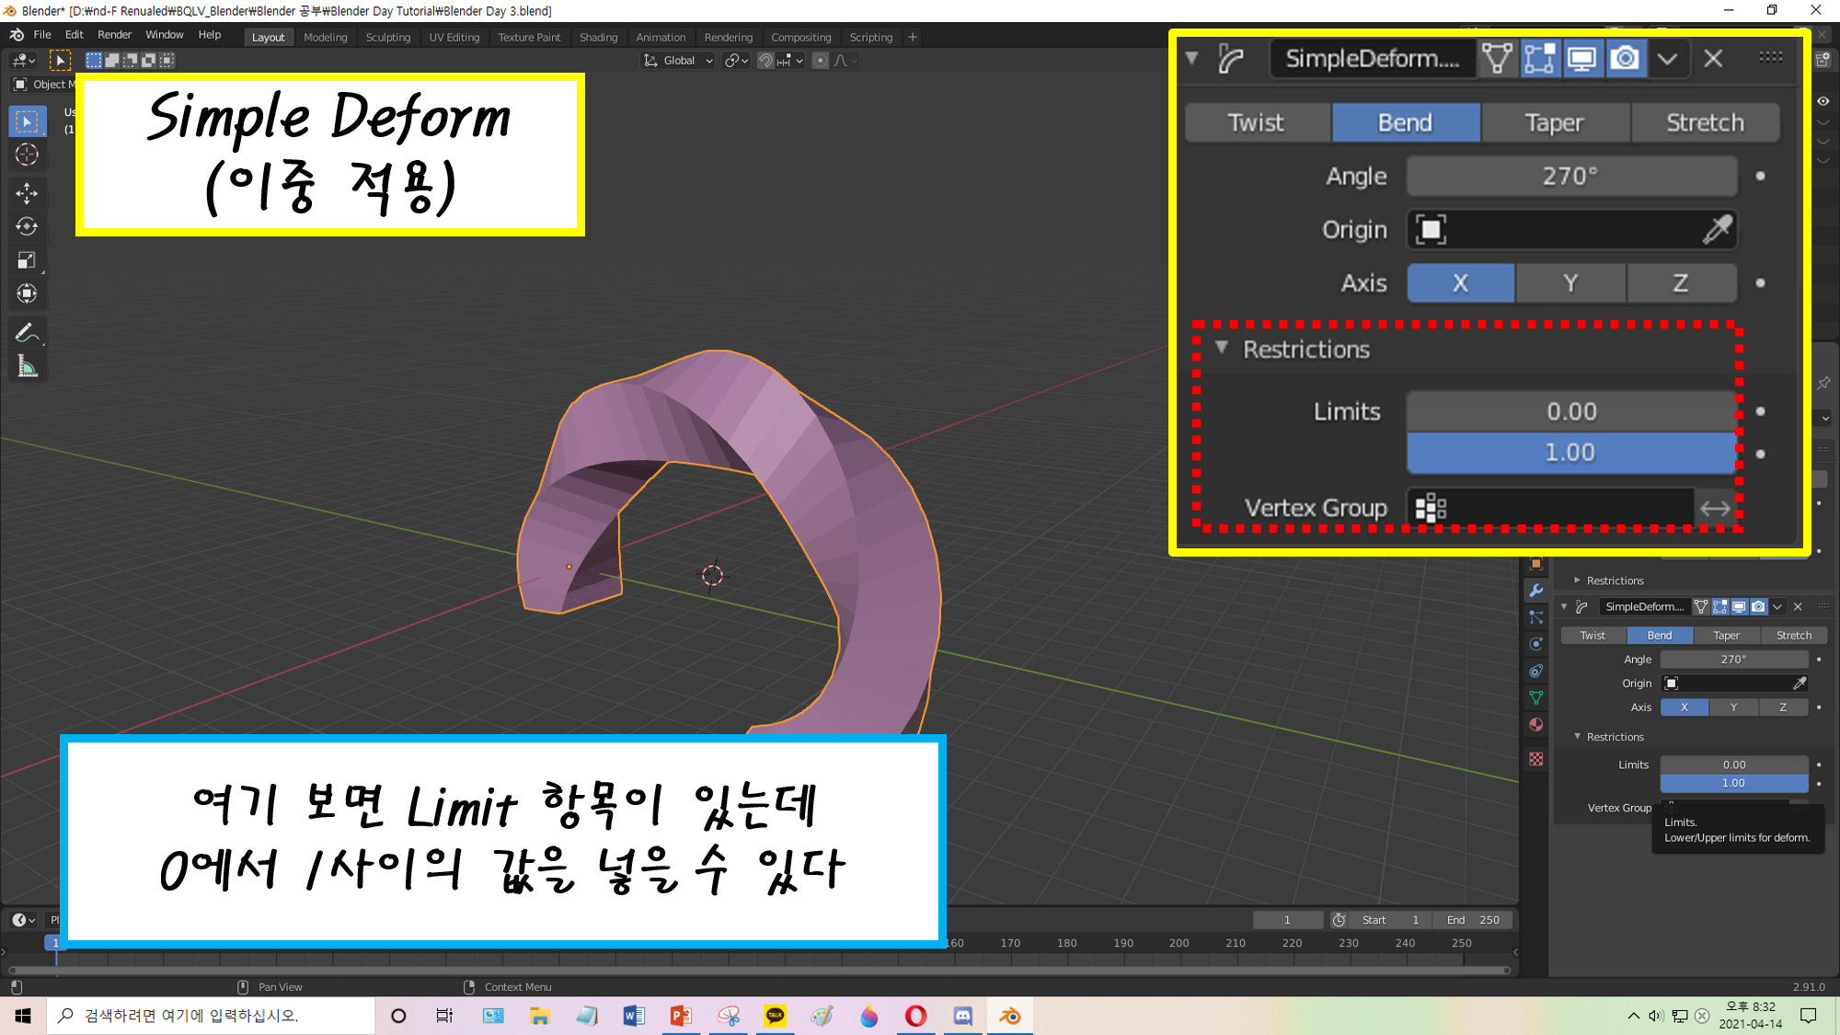Choose Stretch mode in lower SimpleDeform panel
1840x1035 pixels.
pyautogui.click(x=1793, y=636)
